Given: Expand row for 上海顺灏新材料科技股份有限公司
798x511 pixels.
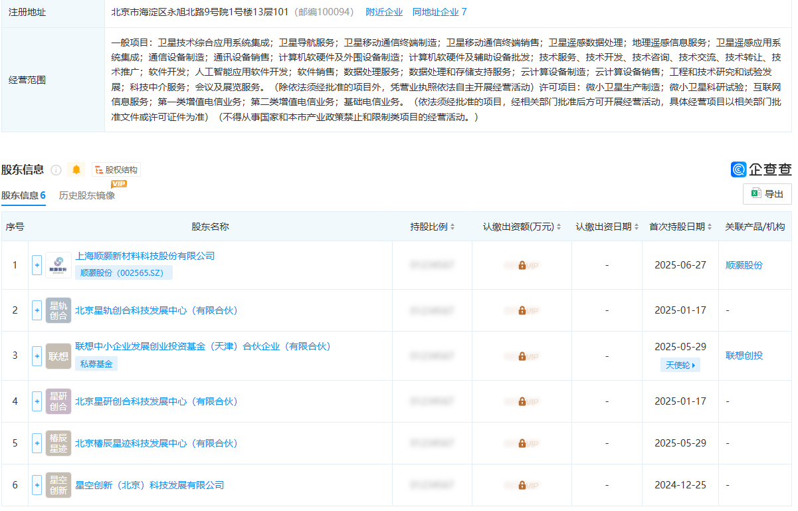Looking at the screenshot, I should pyautogui.click(x=37, y=265).
